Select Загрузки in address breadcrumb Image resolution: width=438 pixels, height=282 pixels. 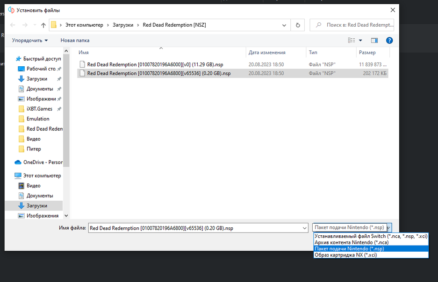pos(123,25)
